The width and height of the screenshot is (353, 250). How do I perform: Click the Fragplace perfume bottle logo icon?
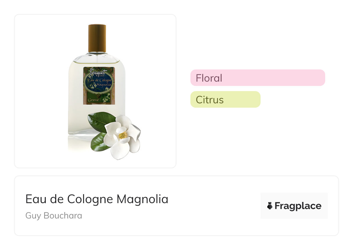[270, 206]
